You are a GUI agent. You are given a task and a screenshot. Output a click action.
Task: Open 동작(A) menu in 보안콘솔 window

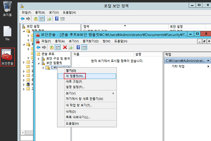click(x=60, y=41)
